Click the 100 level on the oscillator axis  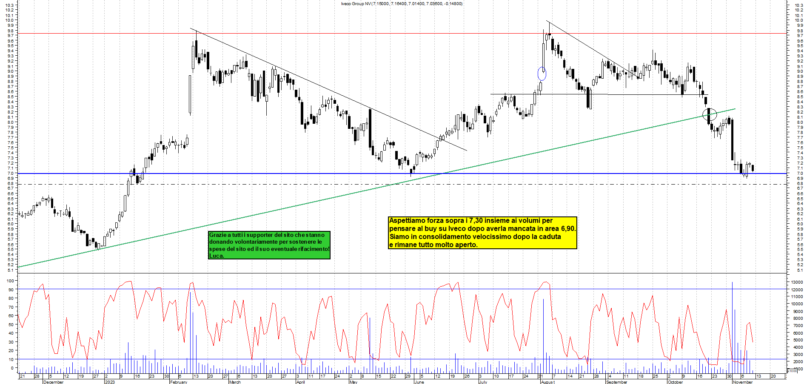[11, 281]
